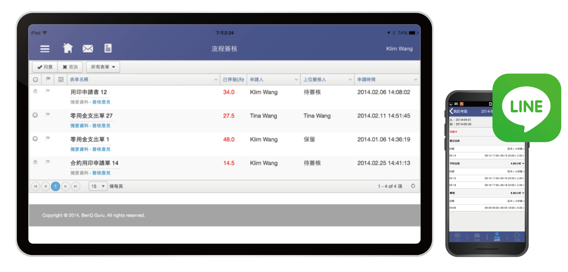Toggle the select-all checkbox in header
The image size is (568, 272).
click(x=35, y=80)
